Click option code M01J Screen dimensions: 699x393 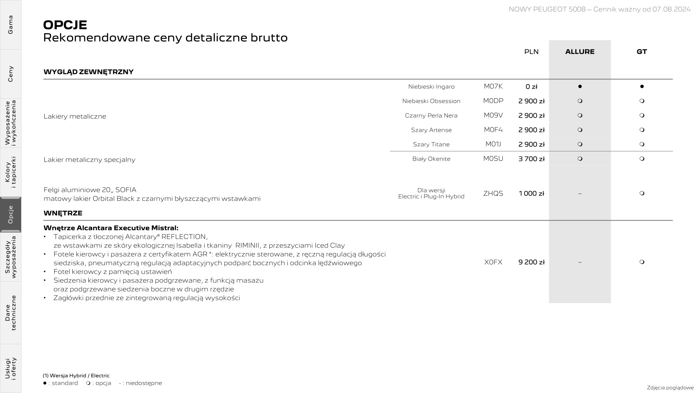(x=493, y=144)
